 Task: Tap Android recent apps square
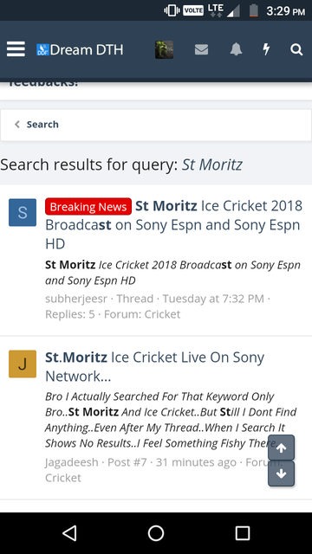pos(243,533)
